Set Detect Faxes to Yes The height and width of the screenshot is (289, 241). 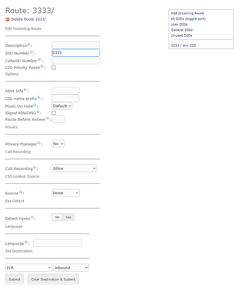pos(68,217)
